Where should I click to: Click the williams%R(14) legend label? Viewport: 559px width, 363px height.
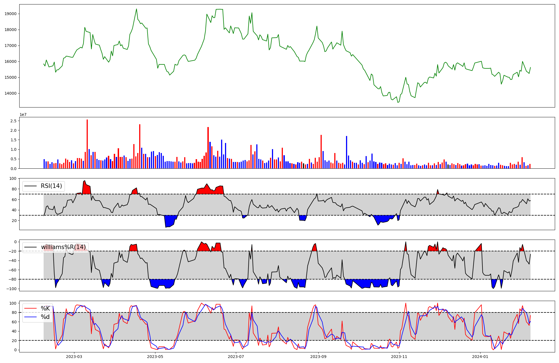pos(63,247)
